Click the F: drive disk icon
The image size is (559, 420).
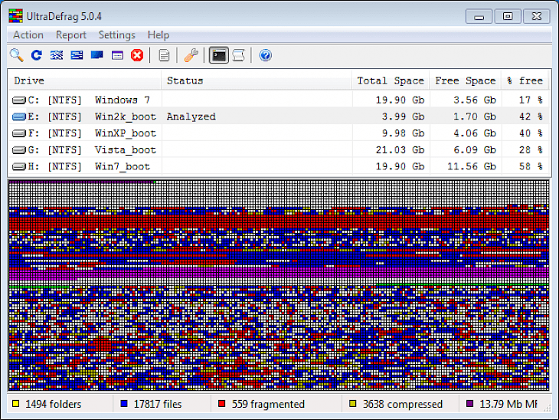coord(19,133)
